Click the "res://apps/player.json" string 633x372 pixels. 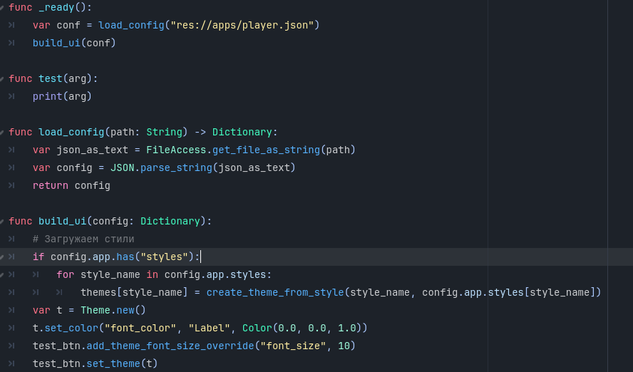242,25
